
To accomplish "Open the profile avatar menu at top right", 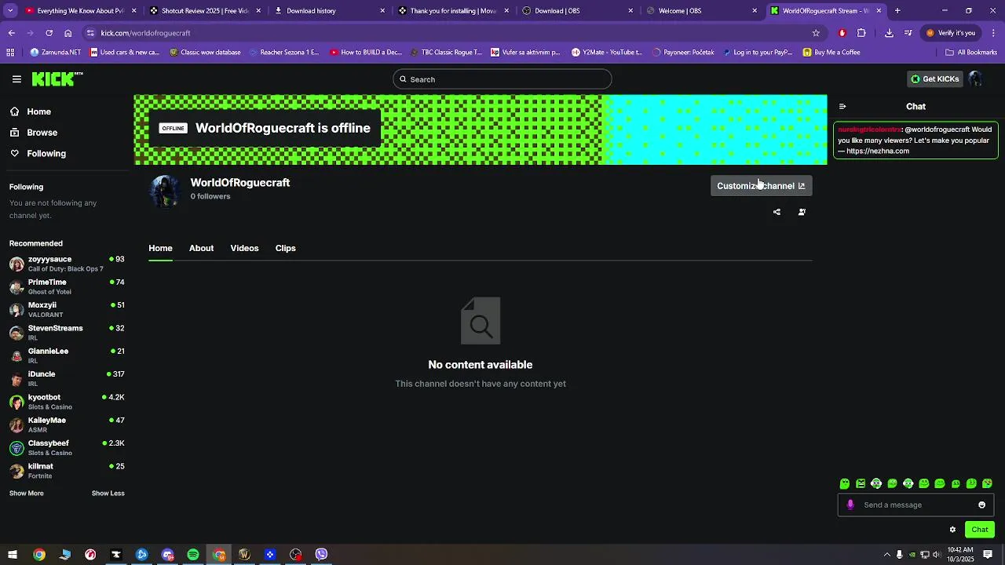I will [975, 79].
